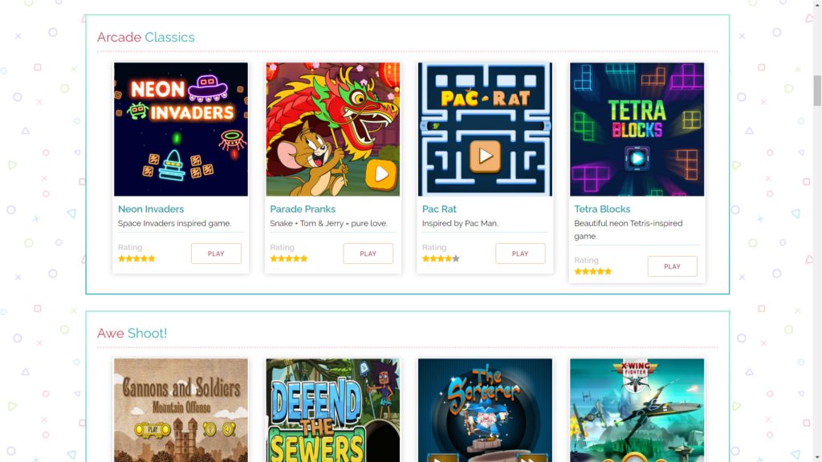Image resolution: width=822 pixels, height=462 pixels.
Task: Open the Neon Invaders title link
Action: tap(151, 209)
